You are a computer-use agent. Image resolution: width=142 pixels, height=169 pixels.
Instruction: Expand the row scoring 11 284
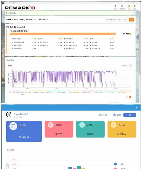[12, 48]
